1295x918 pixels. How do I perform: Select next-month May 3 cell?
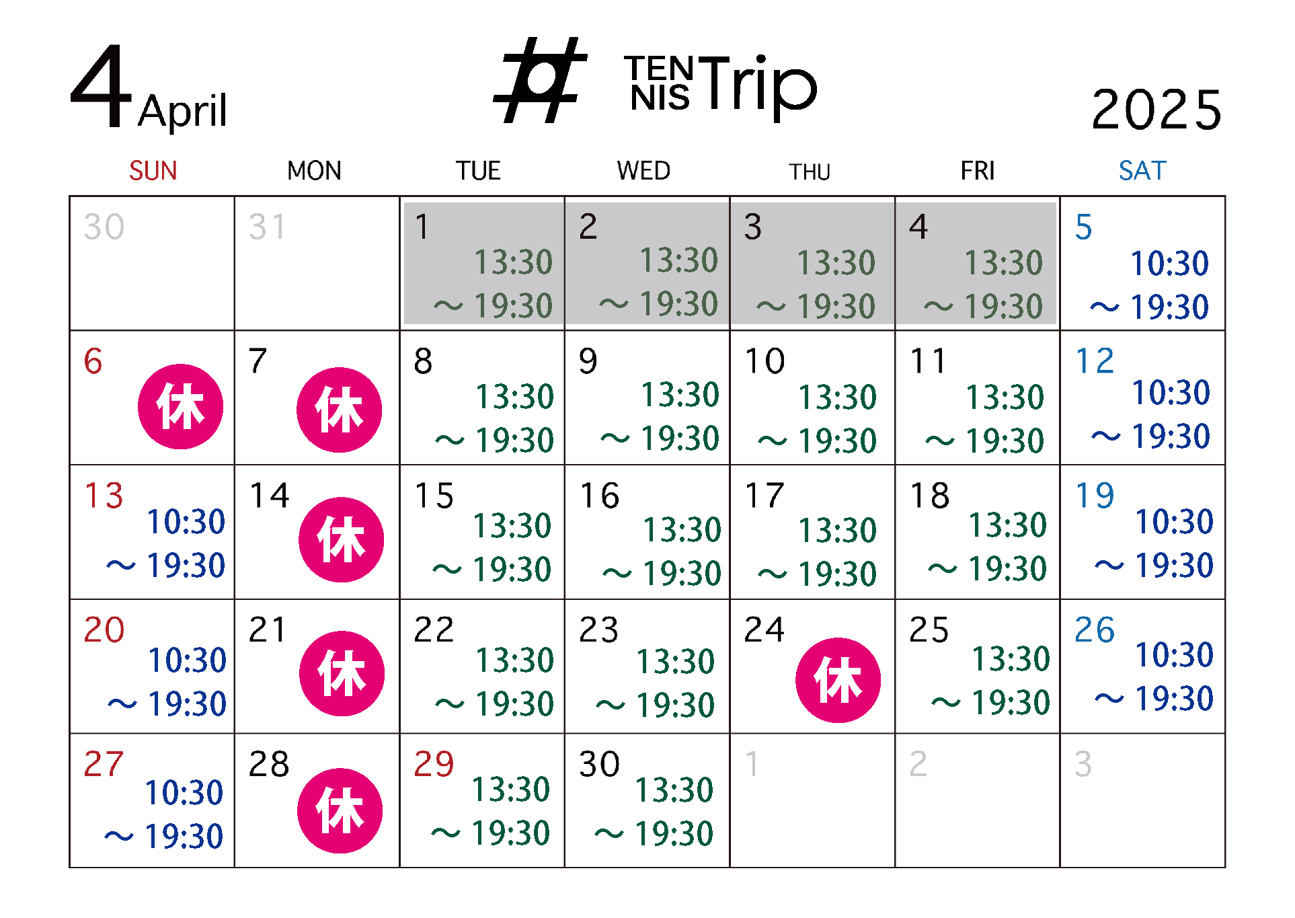(x=1142, y=800)
